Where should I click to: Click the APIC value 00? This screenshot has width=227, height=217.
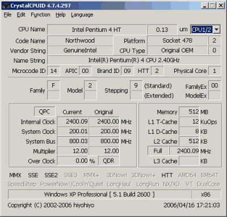tap(85, 71)
